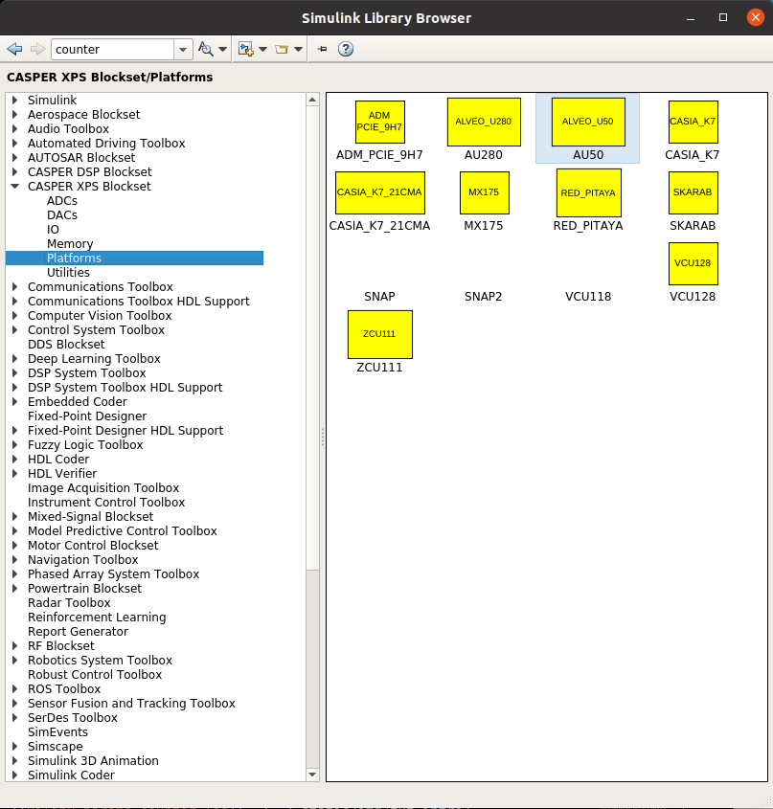Select DACs in the library tree
The height and width of the screenshot is (809, 773).
click(x=62, y=215)
